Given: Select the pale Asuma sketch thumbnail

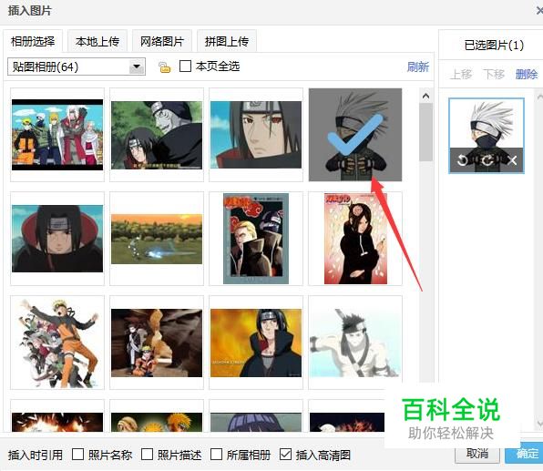Looking at the screenshot, I should 355,343.
